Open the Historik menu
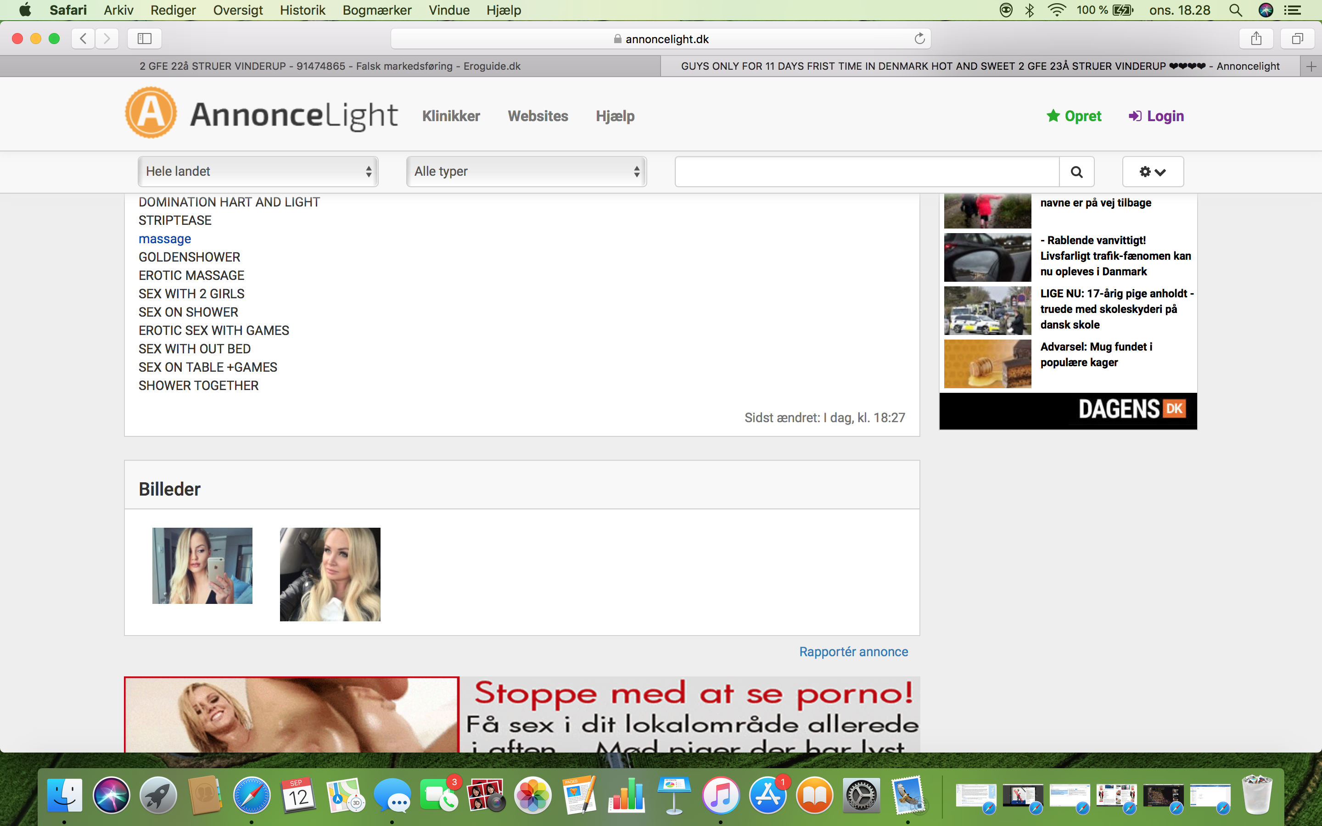The image size is (1322, 826). (x=302, y=10)
